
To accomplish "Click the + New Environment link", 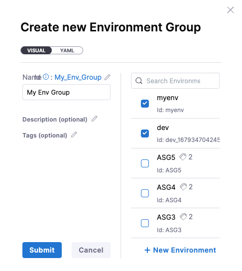I will click(x=180, y=250).
